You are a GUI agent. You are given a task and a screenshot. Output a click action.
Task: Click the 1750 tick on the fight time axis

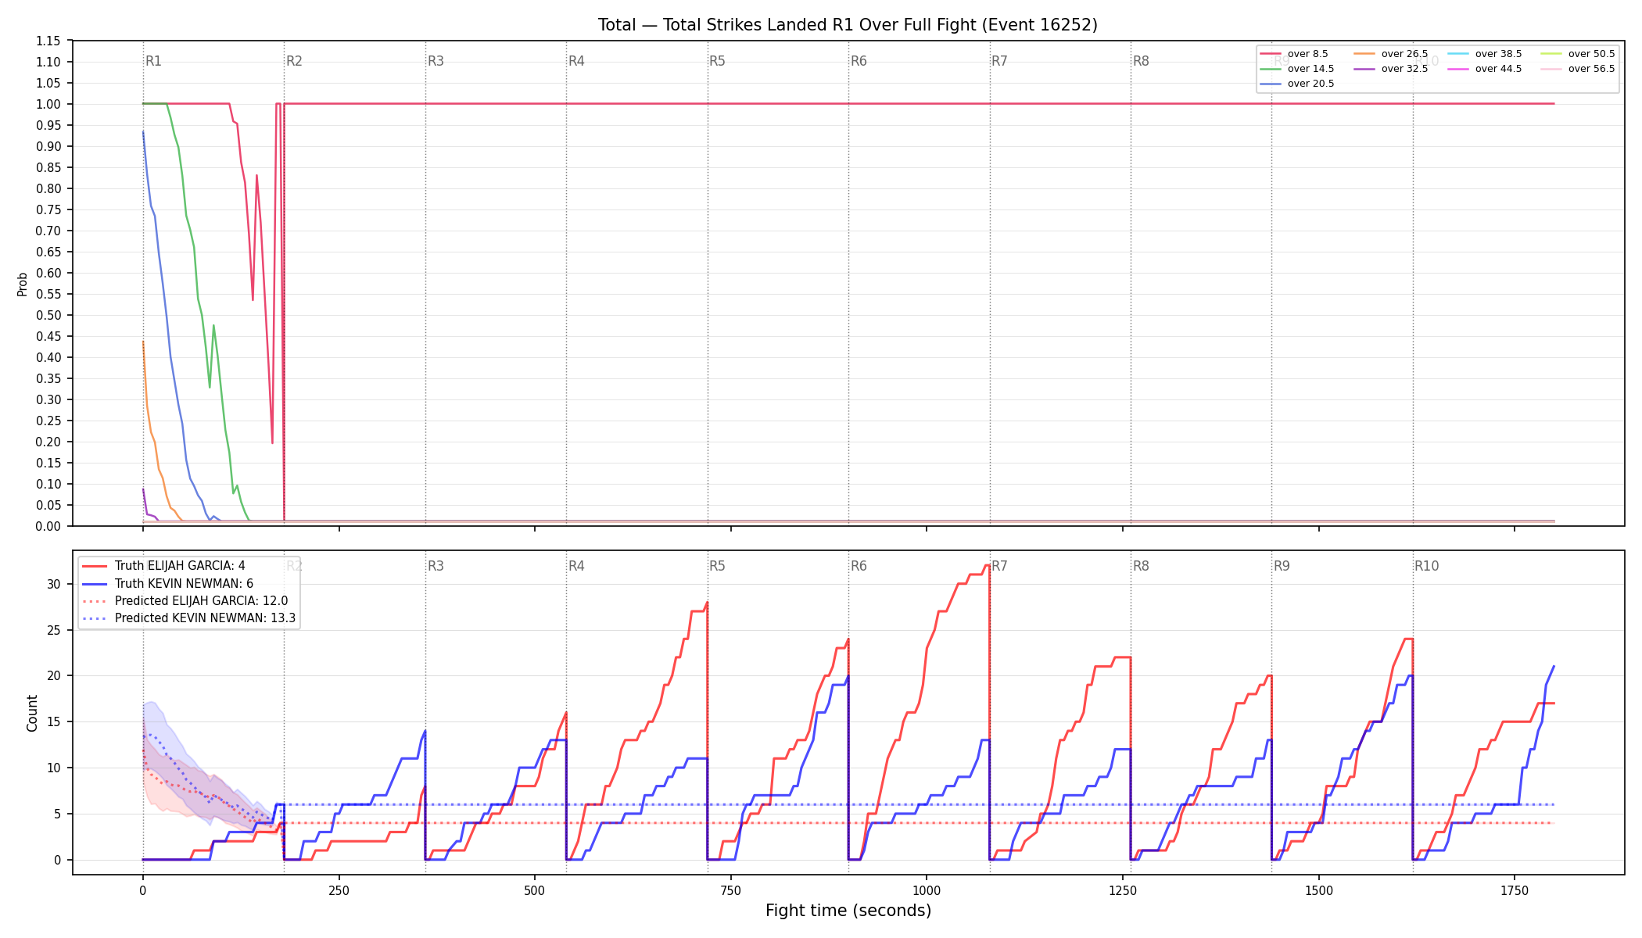point(1515,890)
